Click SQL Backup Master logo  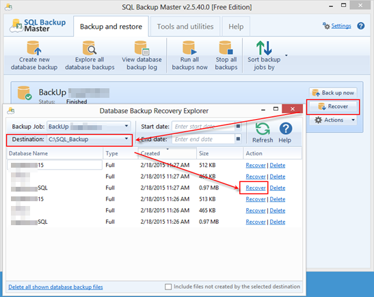[38, 26]
